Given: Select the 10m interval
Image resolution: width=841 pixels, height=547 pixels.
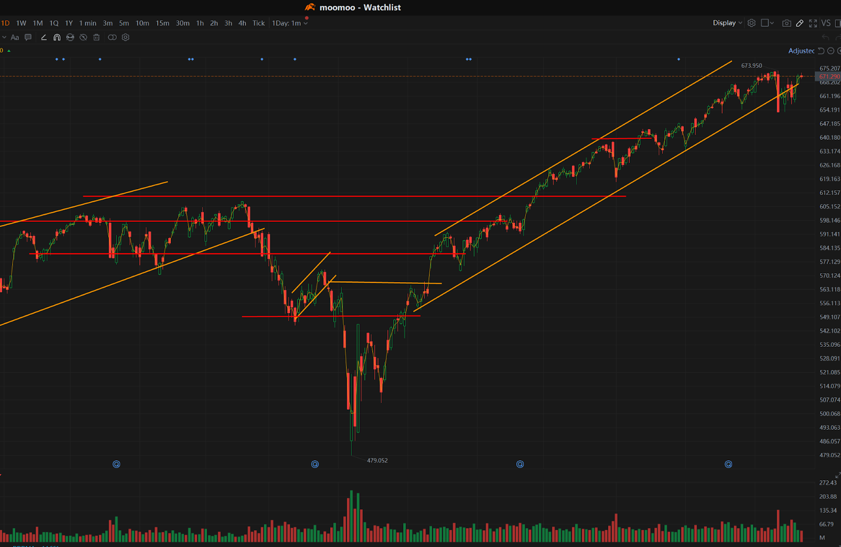Looking at the screenshot, I should pyautogui.click(x=142, y=23).
